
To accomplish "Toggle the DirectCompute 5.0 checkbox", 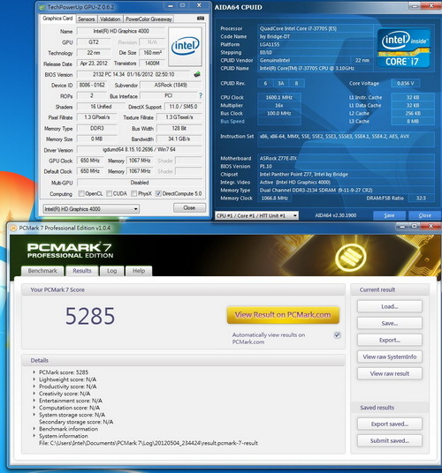I will (x=158, y=193).
